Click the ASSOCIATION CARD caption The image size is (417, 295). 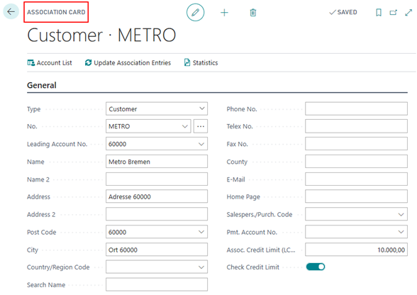click(56, 12)
